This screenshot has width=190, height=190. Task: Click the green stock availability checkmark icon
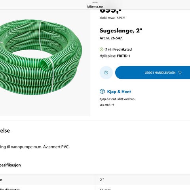[101, 49]
